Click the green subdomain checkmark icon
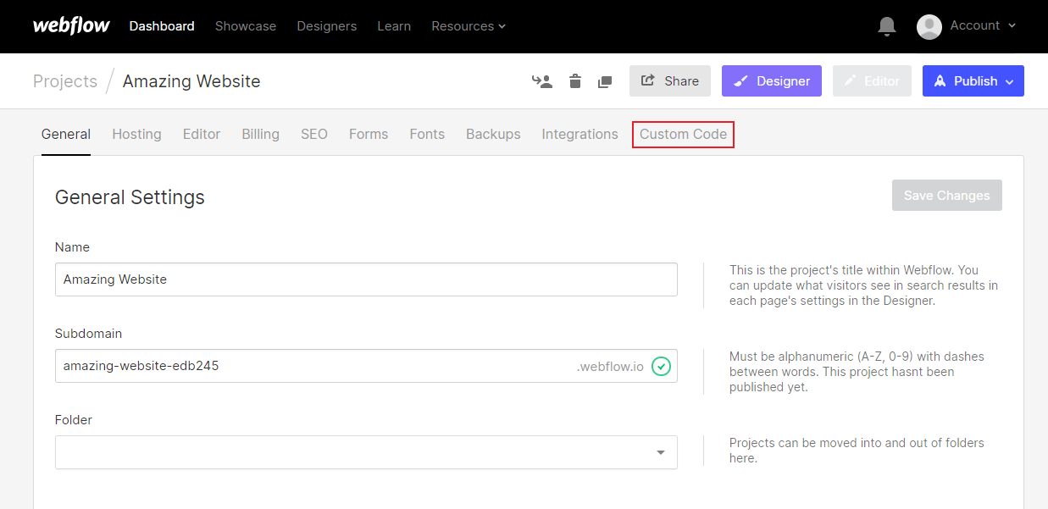The image size is (1048, 509). tap(661, 367)
